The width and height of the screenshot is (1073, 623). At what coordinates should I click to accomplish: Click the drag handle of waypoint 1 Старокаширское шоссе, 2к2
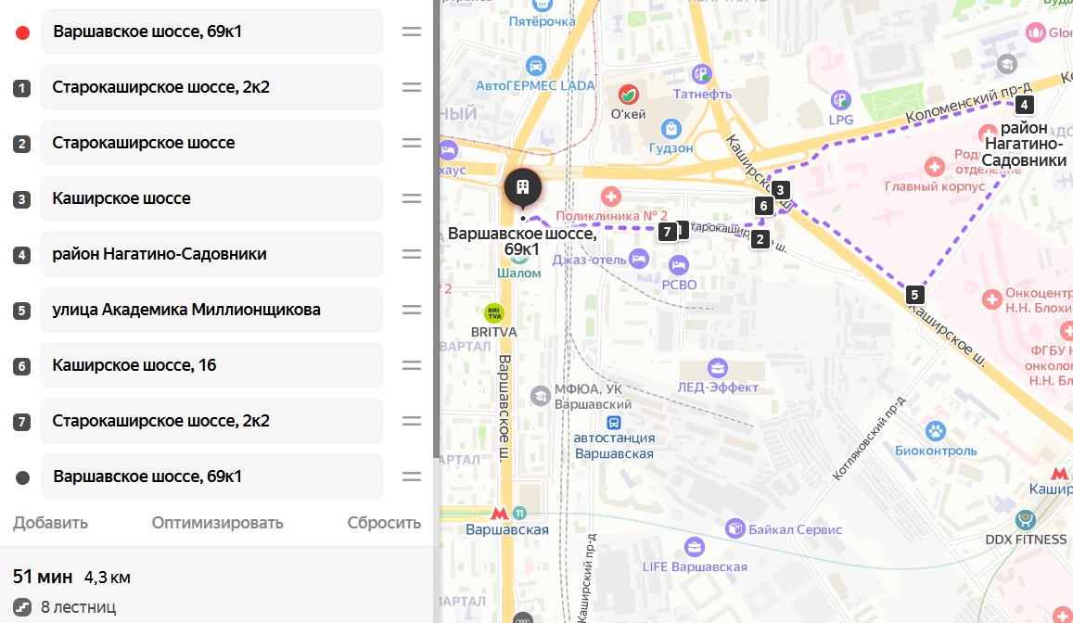tap(411, 87)
